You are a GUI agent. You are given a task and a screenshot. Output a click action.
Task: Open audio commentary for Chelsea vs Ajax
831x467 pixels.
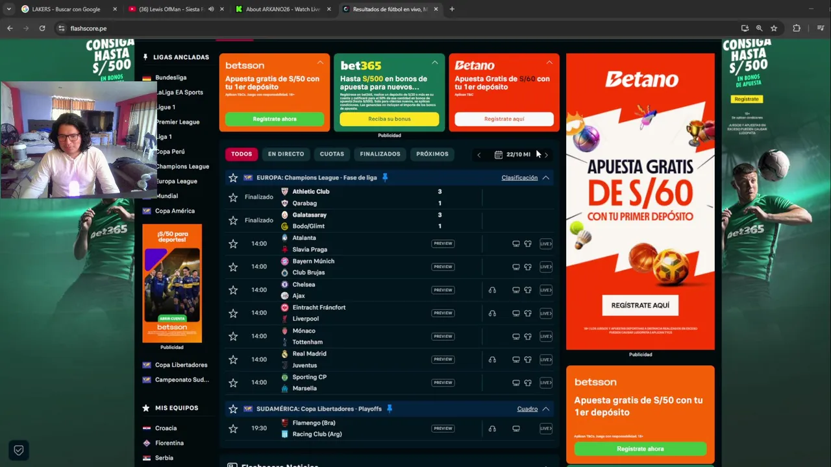click(492, 290)
